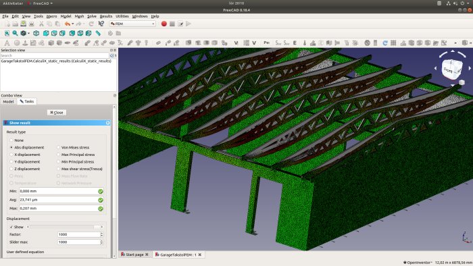473x266 pixels.
Task: Open the Mesh menu
Action: [x=79, y=16]
